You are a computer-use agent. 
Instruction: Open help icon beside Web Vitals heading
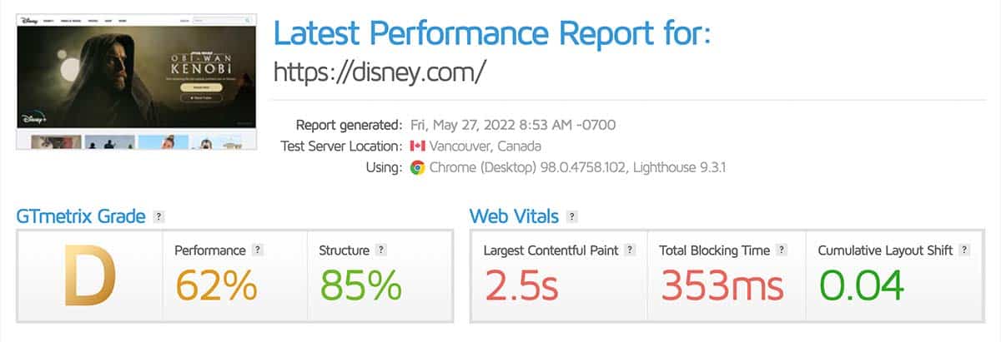click(x=571, y=217)
